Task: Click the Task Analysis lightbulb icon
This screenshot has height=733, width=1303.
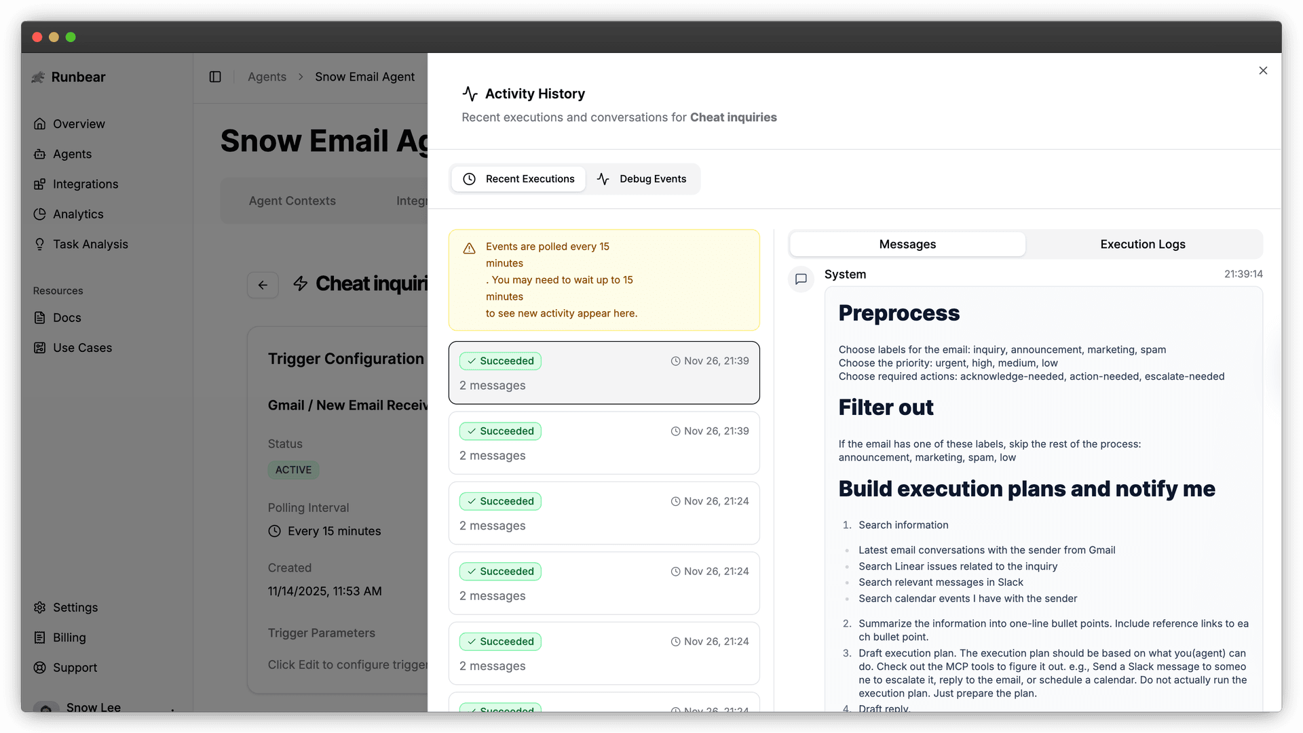Action: [x=40, y=244]
